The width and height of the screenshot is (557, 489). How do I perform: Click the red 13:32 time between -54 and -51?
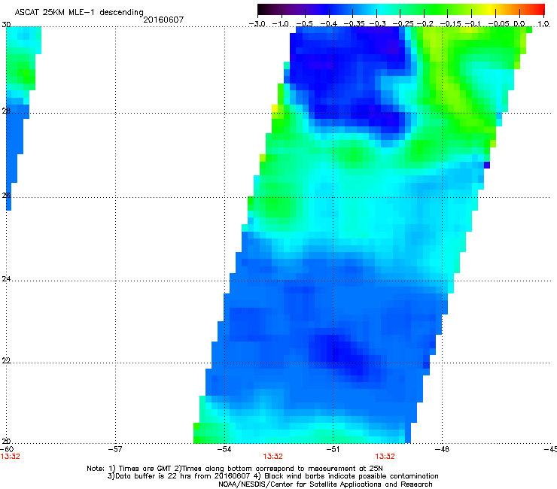[272, 457]
